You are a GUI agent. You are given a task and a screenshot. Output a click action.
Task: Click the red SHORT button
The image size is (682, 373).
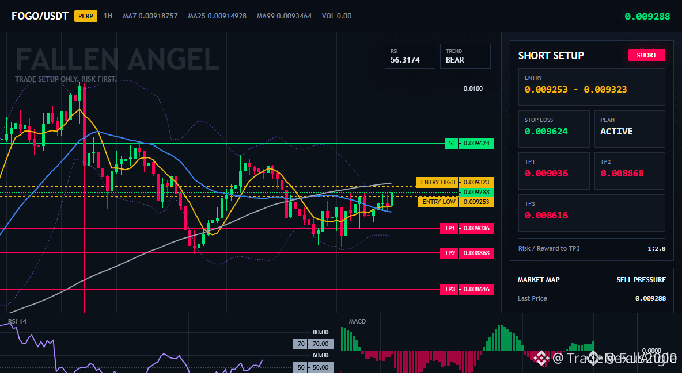[646, 55]
